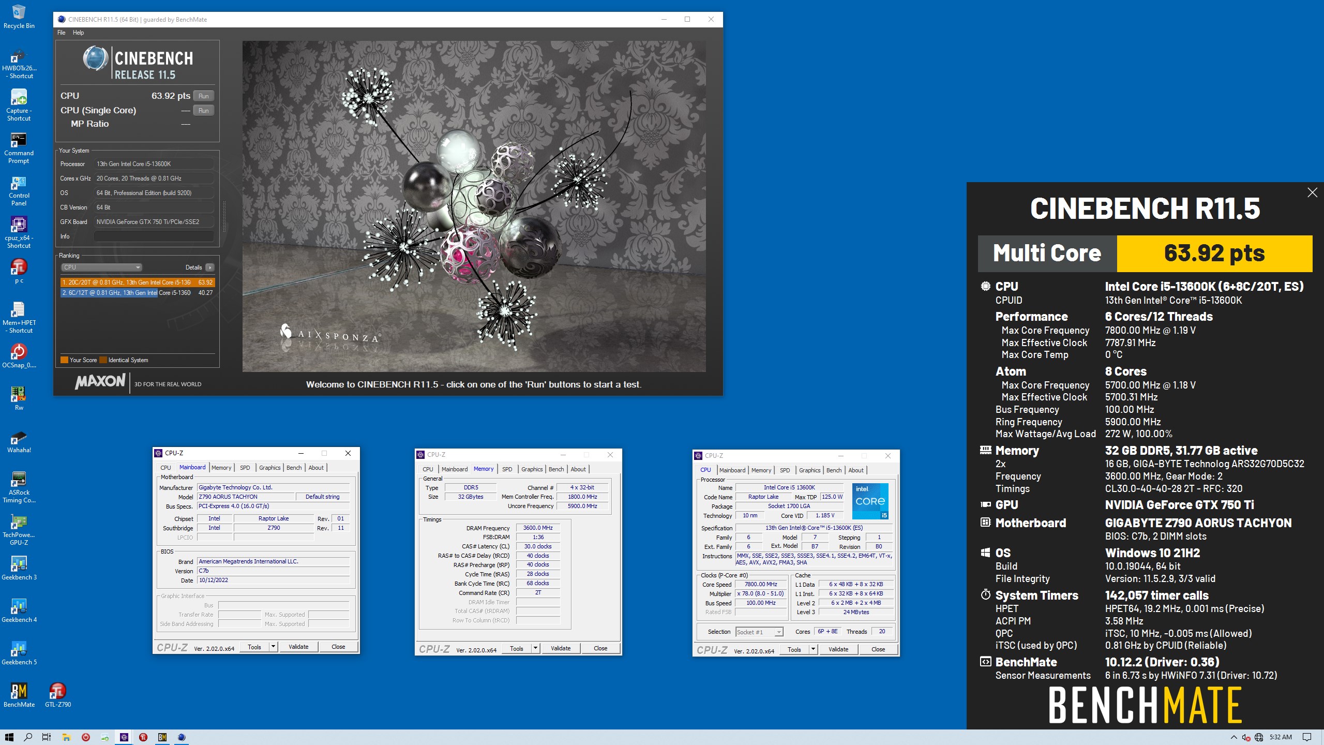Click Validate in Memory CPU-Z window
This screenshot has height=745, width=1324.
tap(561, 648)
